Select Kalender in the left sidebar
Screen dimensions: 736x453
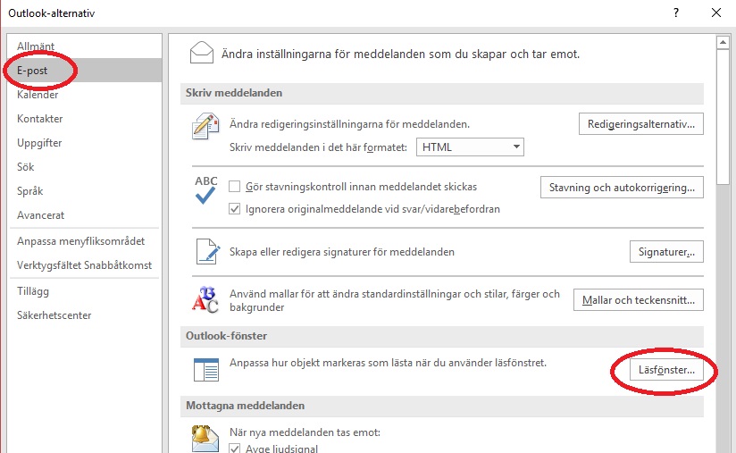tap(38, 95)
